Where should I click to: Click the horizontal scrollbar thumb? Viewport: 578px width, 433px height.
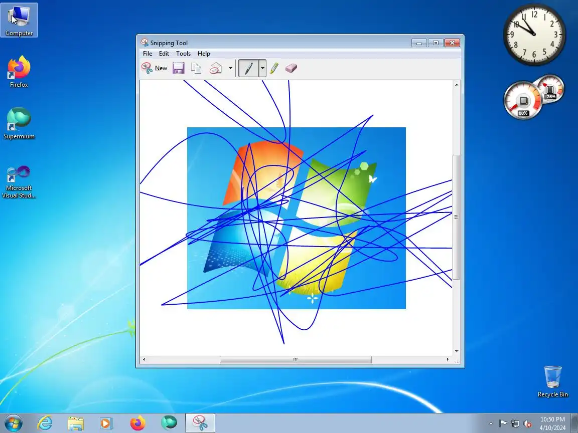(296, 359)
